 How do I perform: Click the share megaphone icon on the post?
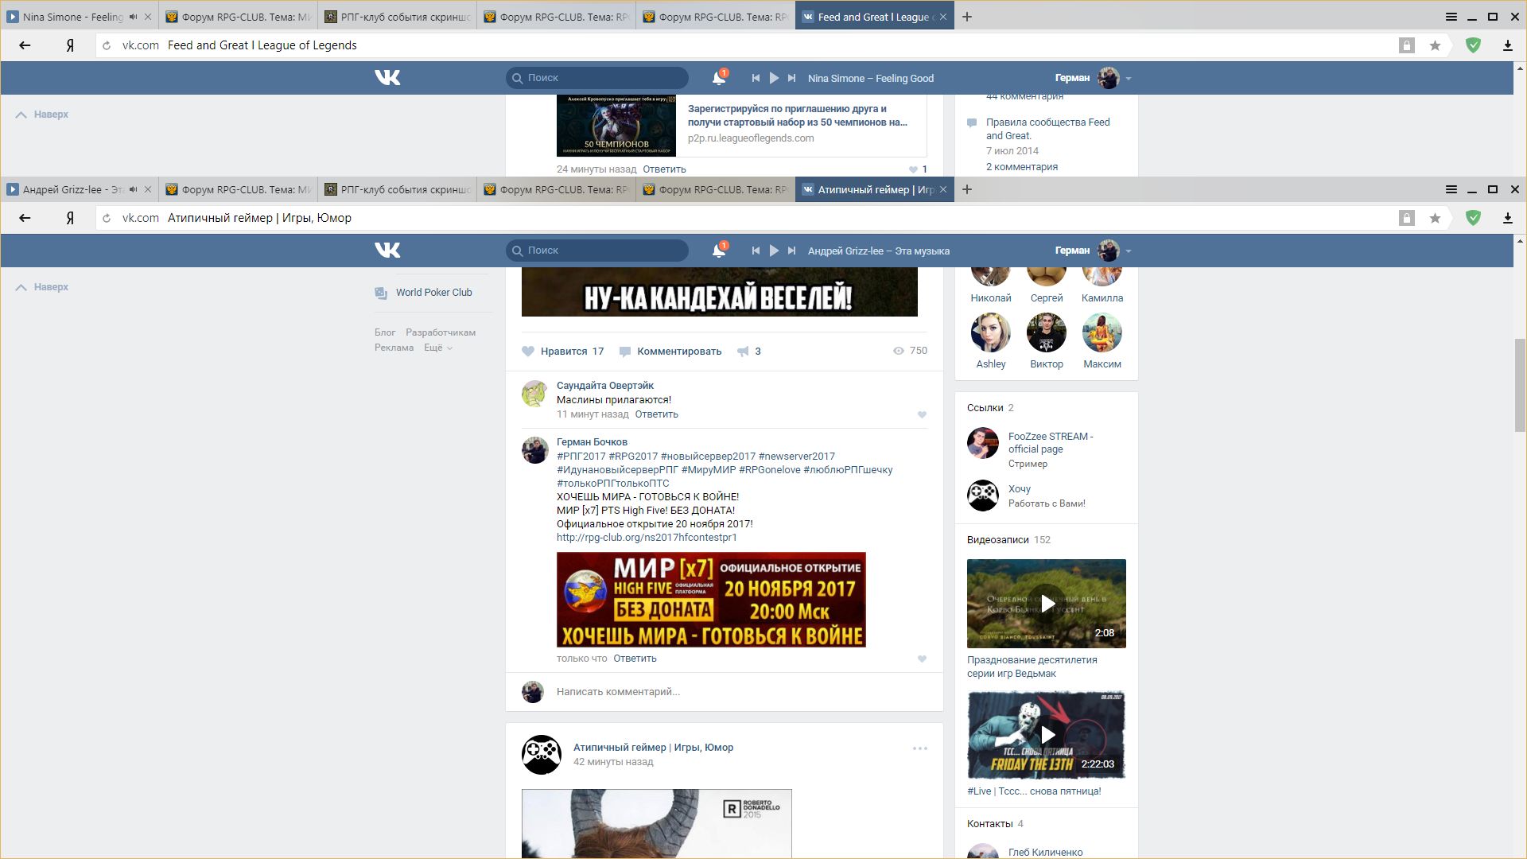click(743, 352)
